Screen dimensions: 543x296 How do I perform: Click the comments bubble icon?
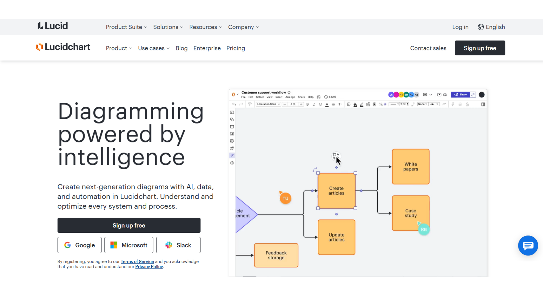click(x=425, y=94)
